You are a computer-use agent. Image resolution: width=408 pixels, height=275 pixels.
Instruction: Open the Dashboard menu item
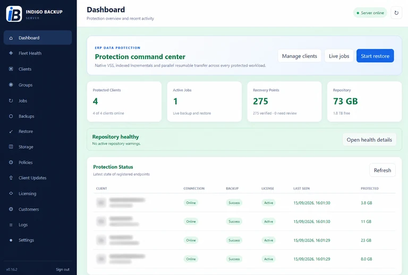pyautogui.click(x=38, y=38)
